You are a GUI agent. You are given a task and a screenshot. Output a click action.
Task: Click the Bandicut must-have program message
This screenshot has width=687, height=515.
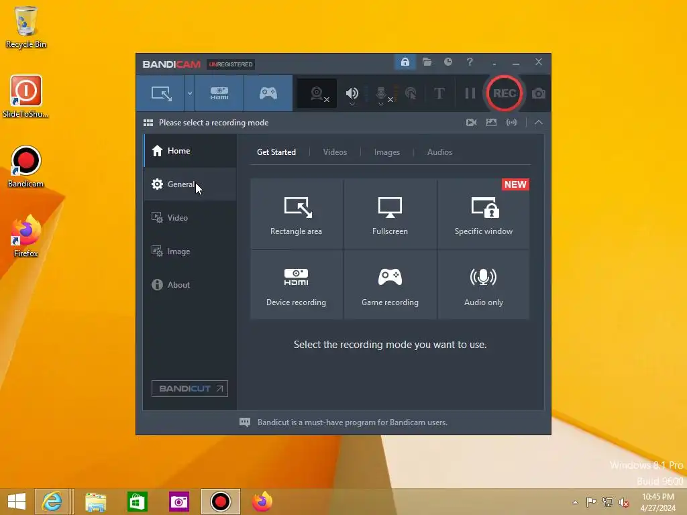(352, 422)
